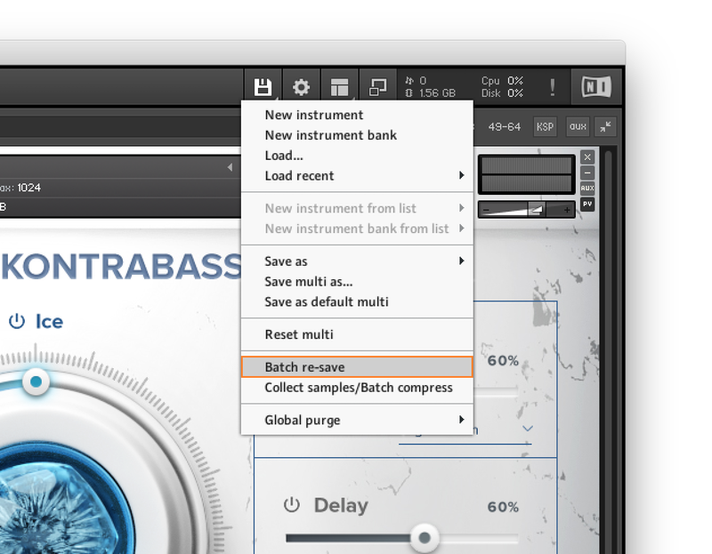Click the 1.56 GB memory readout
This screenshot has height=554, width=712.
[x=437, y=93]
